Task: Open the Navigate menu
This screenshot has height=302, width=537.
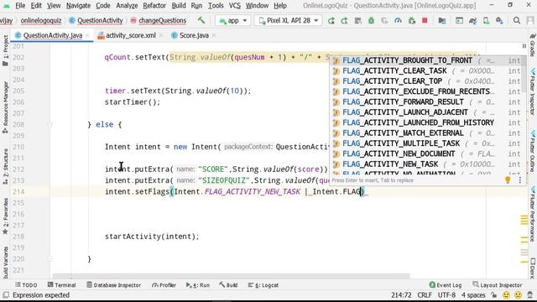Action: pyautogui.click(x=78, y=6)
